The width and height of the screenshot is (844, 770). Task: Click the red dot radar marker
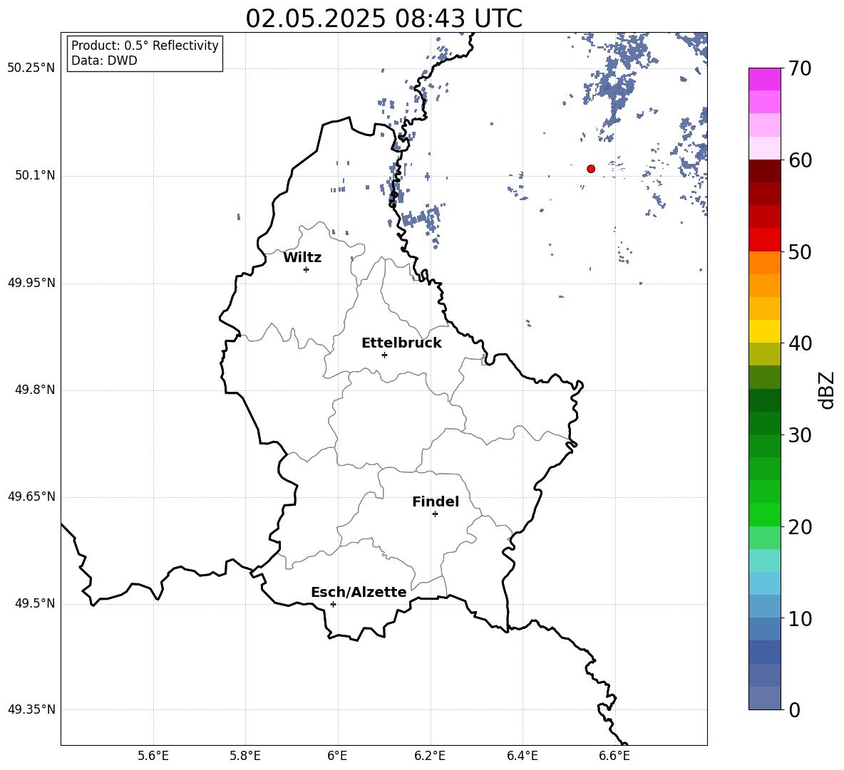pos(591,169)
